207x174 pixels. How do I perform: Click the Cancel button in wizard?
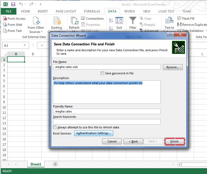pyautogui.click(x=112, y=141)
